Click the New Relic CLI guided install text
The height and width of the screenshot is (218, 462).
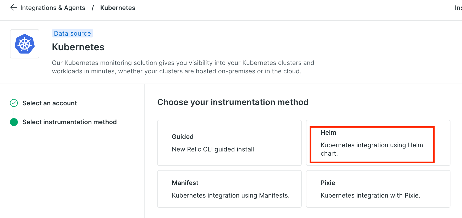pyautogui.click(x=213, y=149)
